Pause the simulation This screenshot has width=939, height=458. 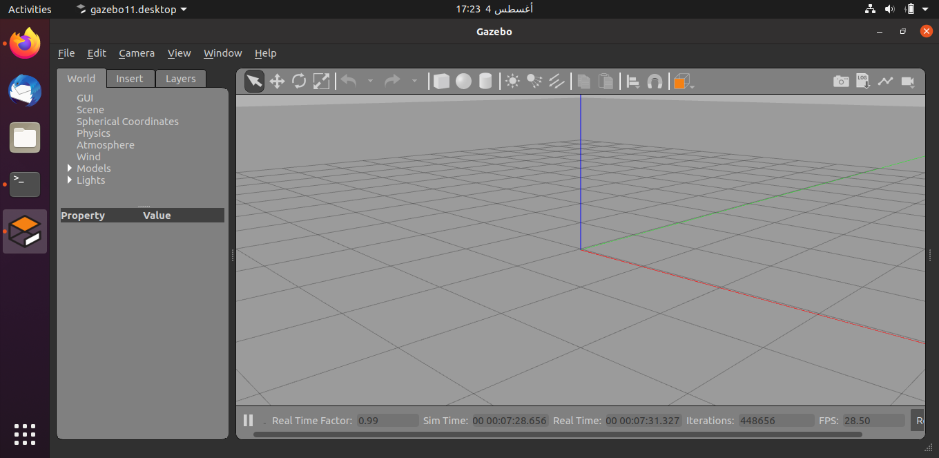pyautogui.click(x=248, y=420)
